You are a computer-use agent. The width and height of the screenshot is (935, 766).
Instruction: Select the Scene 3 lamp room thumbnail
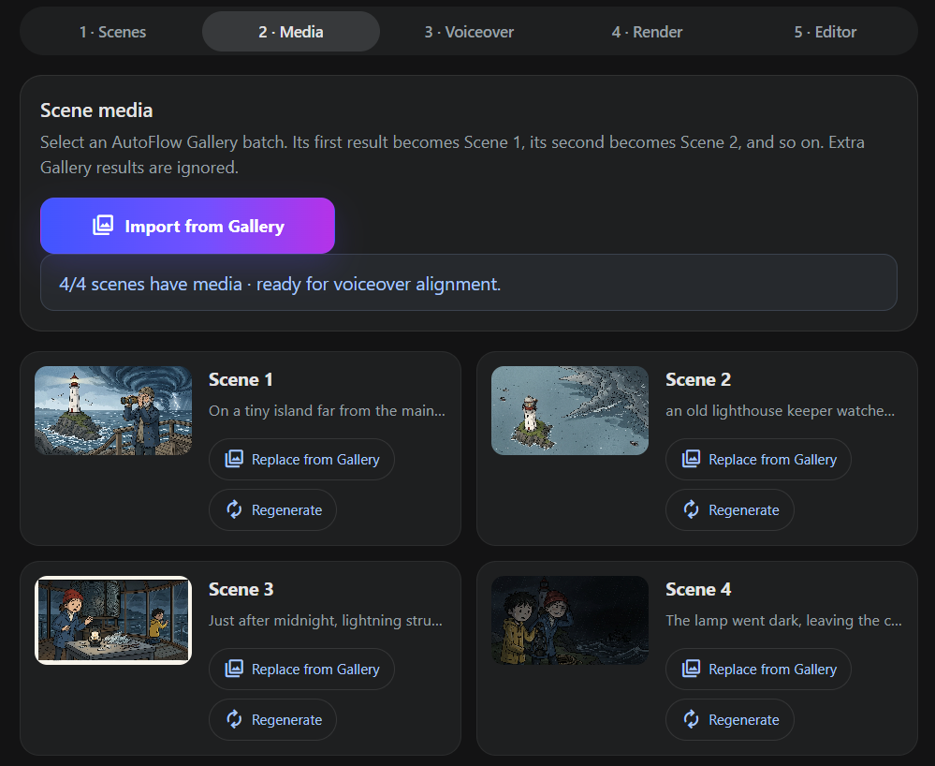(113, 620)
